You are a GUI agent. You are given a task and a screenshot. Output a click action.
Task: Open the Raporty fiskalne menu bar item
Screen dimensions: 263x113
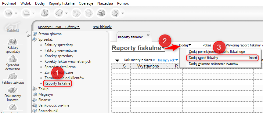[62, 3]
